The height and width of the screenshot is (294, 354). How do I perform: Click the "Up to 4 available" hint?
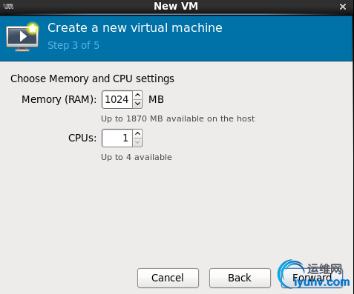pos(137,157)
